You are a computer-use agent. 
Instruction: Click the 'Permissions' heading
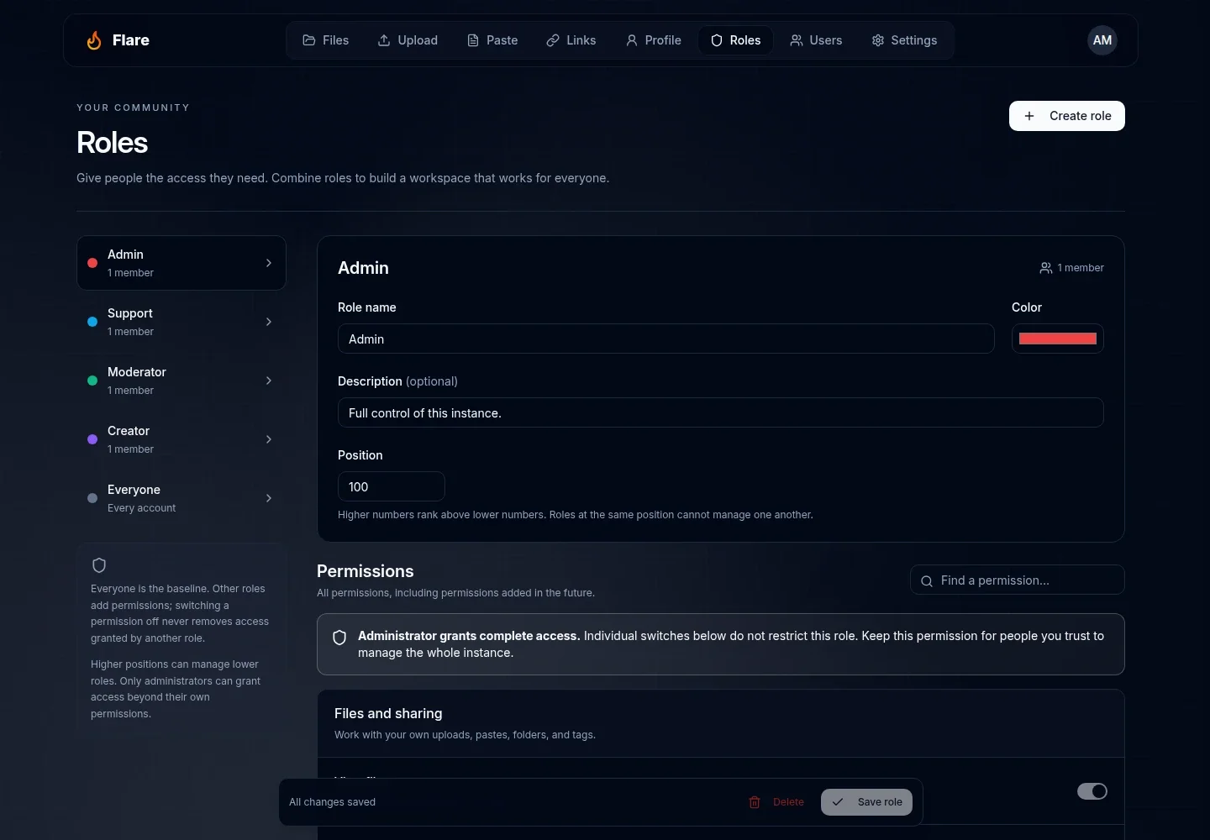point(366,571)
